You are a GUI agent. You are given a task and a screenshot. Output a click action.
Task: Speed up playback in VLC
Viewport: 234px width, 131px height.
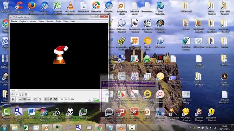66,99
